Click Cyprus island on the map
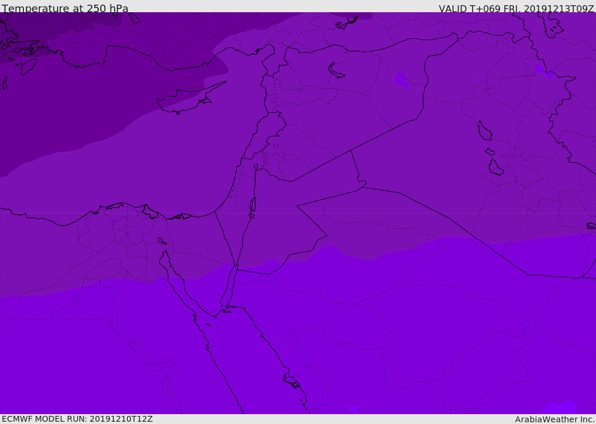Viewport: 596px width, 424px height. click(x=187, y=99)
